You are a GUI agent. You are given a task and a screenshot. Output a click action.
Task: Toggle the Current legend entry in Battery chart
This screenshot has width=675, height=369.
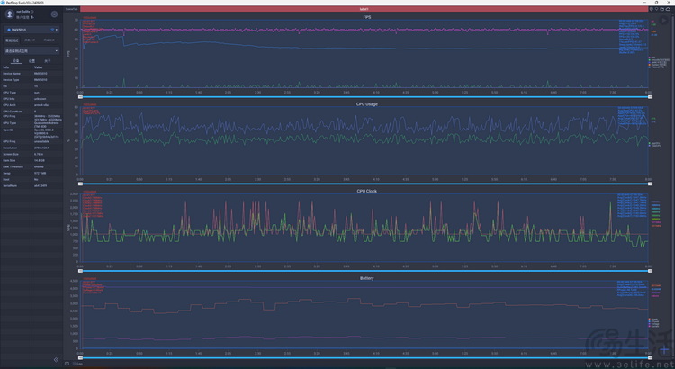pyautogui.click(x=653, y=327)
